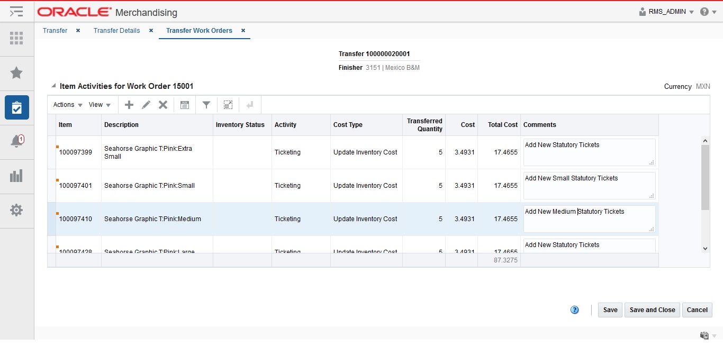Screen dimensions: 723x346
Task: Apply the filter funnel icon
Action: pyautogui.click(x=206, y=104)
